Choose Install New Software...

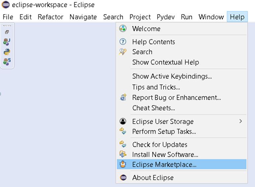[182, 154]
